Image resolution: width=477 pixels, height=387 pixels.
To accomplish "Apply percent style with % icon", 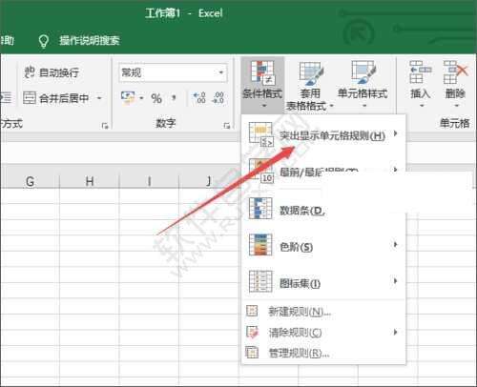I will tap(156, 98).
